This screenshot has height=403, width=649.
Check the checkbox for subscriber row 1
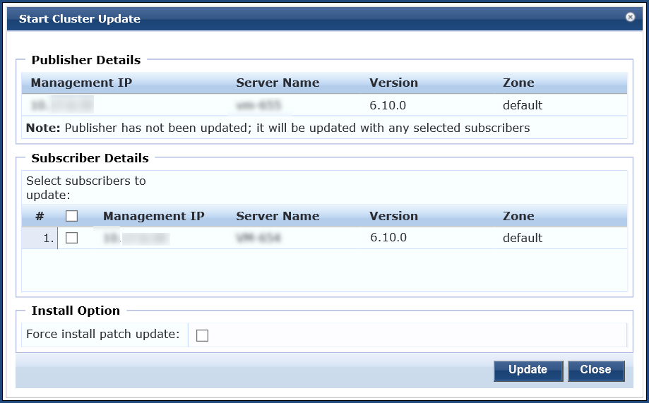coord(71,238)
